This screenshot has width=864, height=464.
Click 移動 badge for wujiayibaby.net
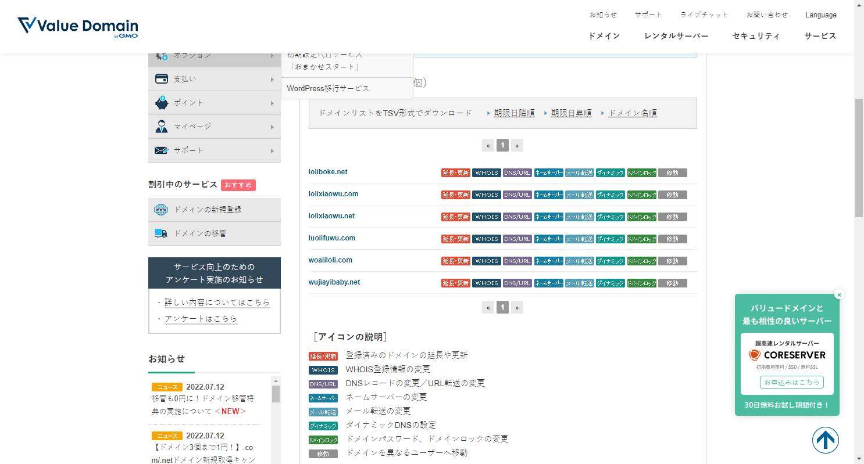pos(672,283)
